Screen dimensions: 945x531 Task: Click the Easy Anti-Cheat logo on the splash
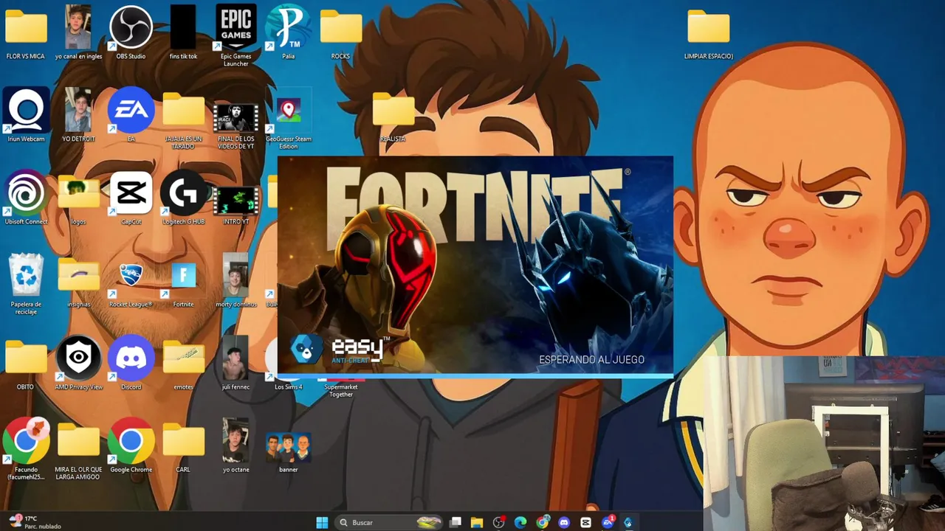[x=340, y=349]
